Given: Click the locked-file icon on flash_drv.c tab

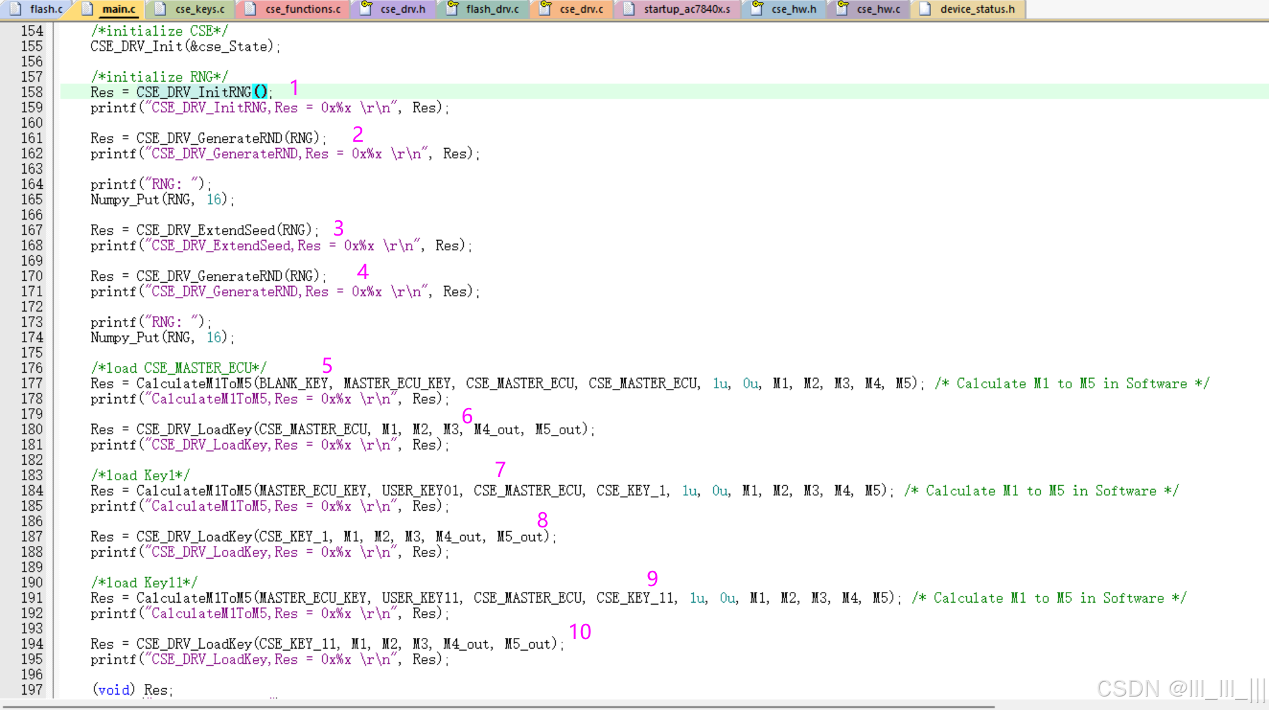Looking at the screenshot, I should point(452,8).
